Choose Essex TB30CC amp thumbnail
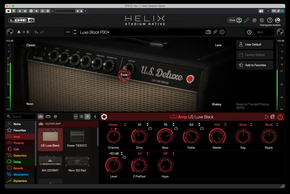 (x=77, y=139)
